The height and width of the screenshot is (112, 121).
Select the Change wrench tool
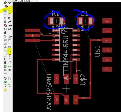click(x=10, y=22)
